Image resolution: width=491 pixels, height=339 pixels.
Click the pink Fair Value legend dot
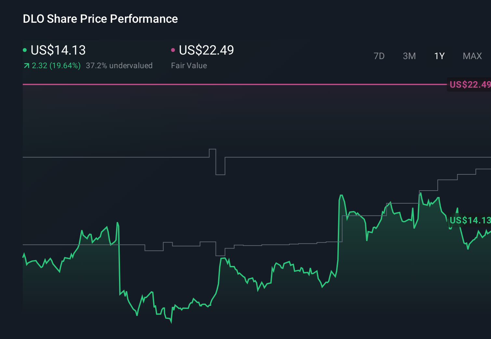click(x=173, y=50)
